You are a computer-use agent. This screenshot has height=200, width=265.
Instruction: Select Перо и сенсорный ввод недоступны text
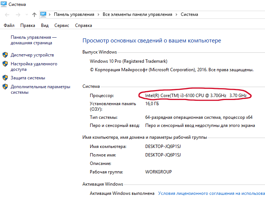200,125
